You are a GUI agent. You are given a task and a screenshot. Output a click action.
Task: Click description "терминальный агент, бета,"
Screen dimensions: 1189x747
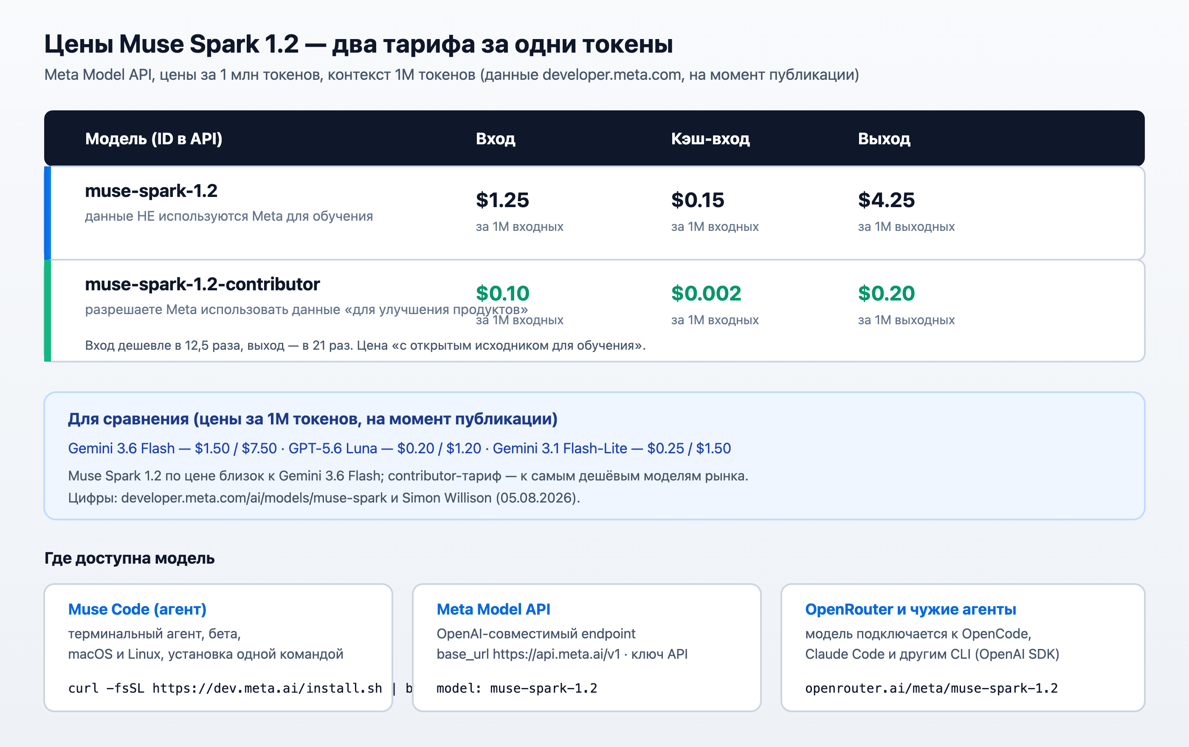155,634
